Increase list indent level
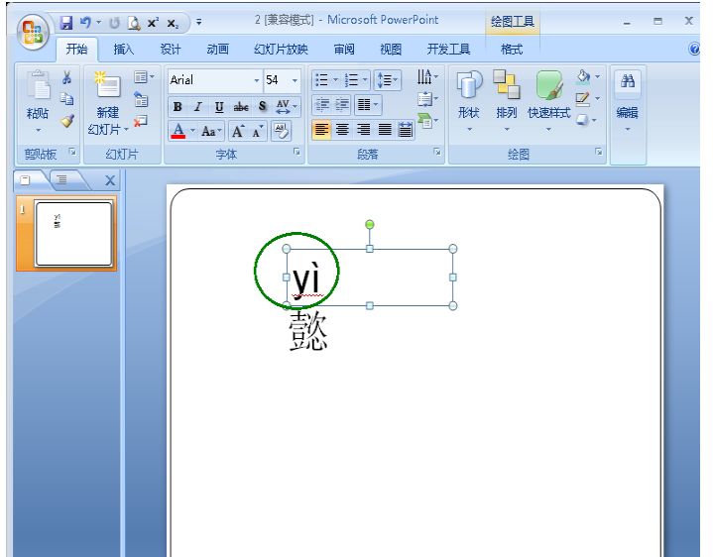 pos(341,105)
